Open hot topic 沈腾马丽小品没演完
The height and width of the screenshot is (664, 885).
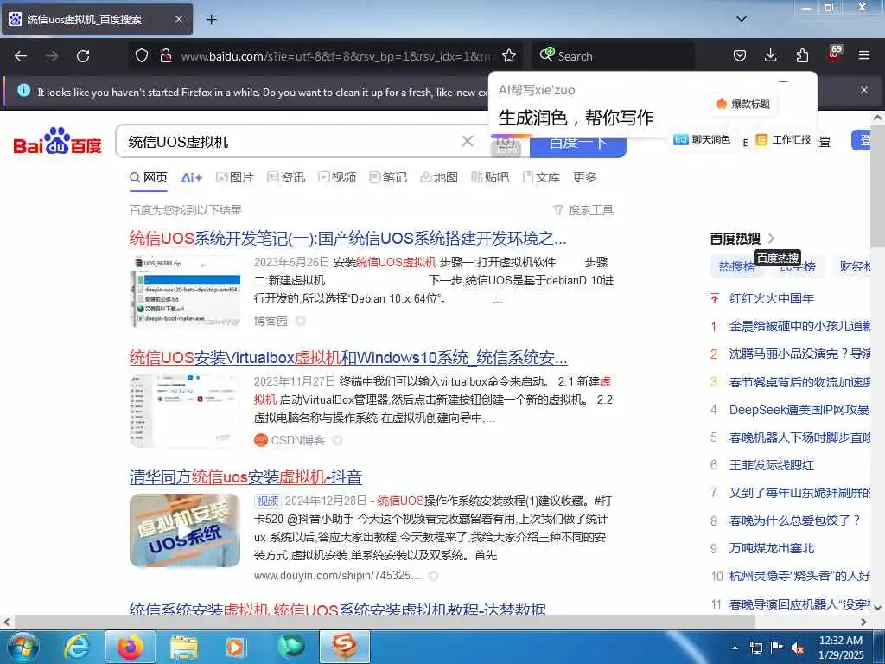pos(799,354)
